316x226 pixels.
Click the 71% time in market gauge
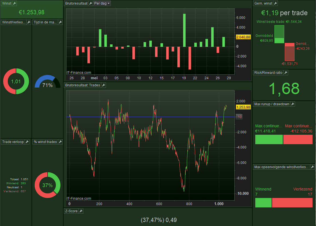[47, 82]
